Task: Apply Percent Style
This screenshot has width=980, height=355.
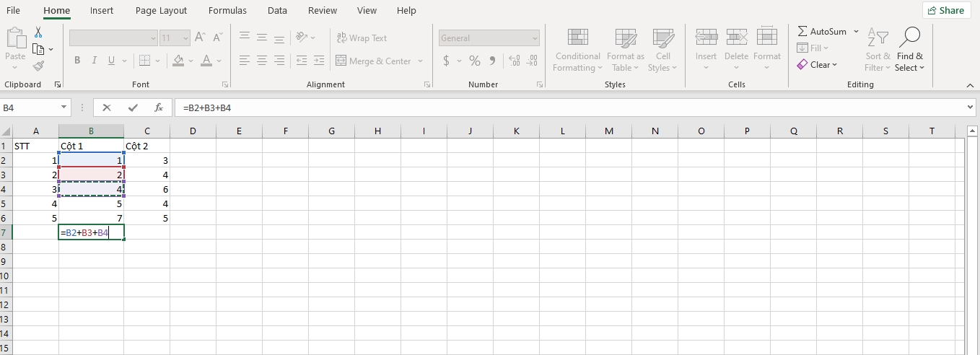Action: 474,61
